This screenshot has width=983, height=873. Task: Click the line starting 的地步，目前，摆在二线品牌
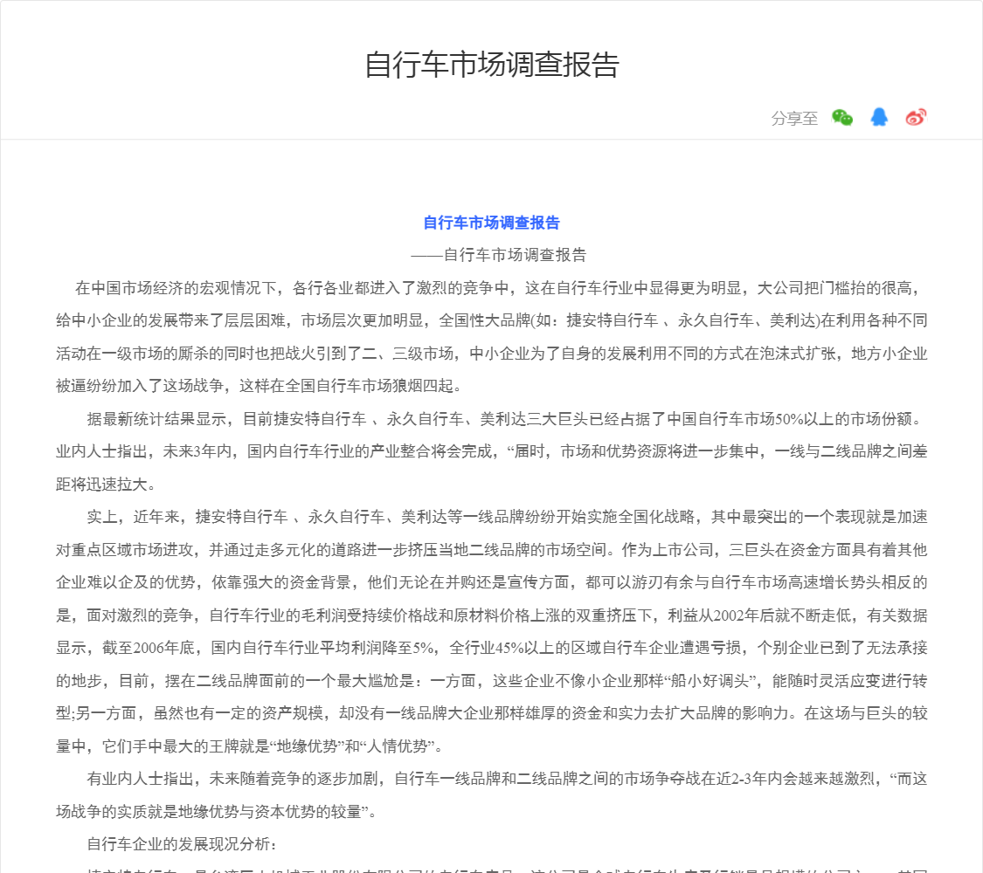click(x=491, y=681)
